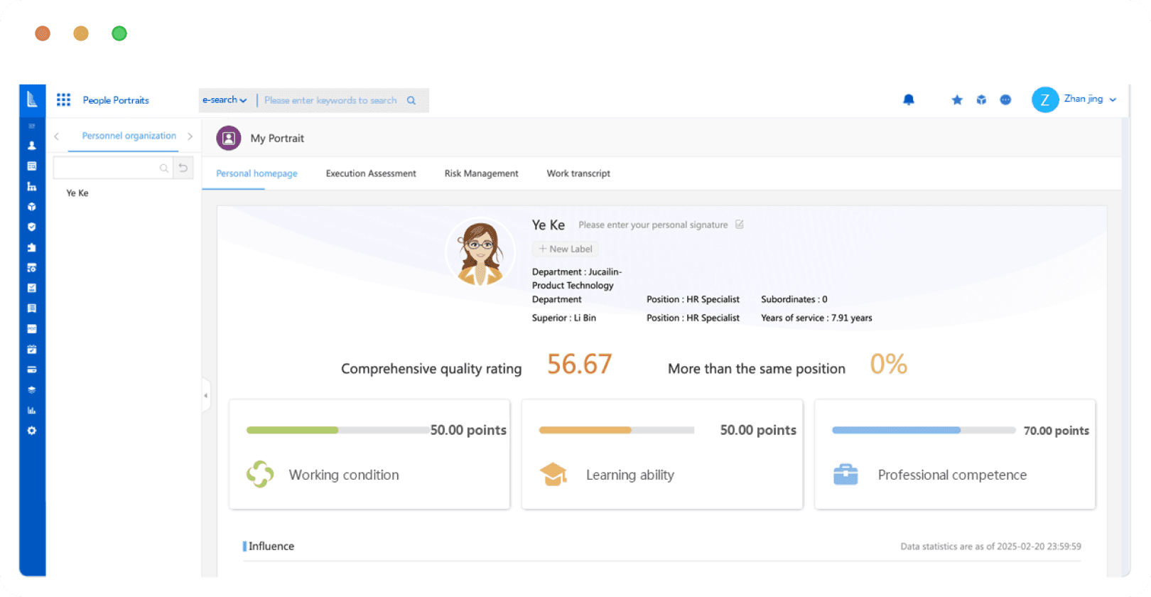Click the green Working condition progress bar
Screen dimensions: 1151x597
pos(337,430)
